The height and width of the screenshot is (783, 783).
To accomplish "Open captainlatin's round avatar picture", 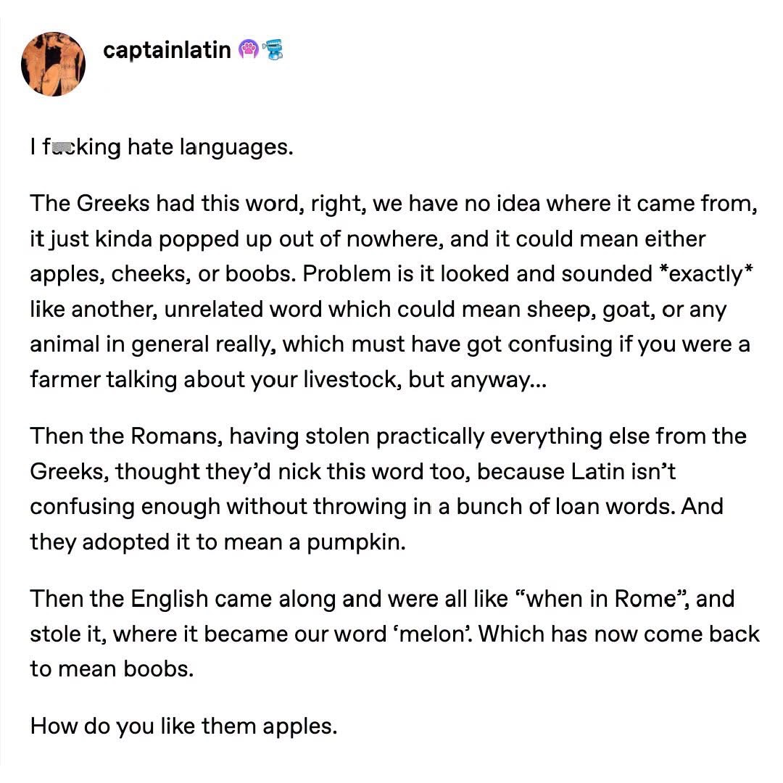I will tap(54, 64).
